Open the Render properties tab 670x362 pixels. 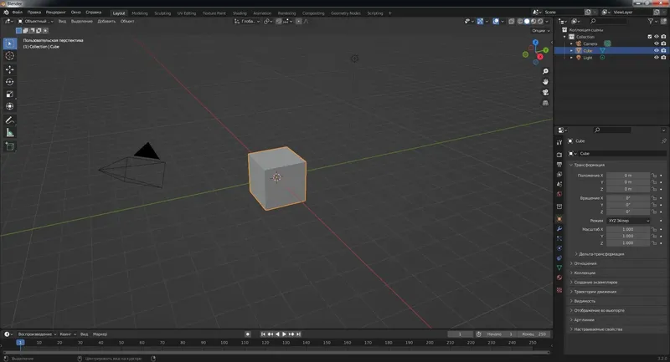point(559,155)
